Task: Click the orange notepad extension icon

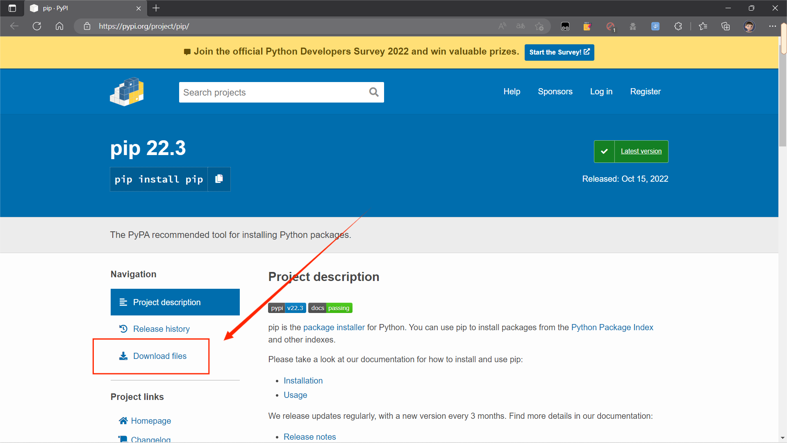Action: click(x=587, y=27)
